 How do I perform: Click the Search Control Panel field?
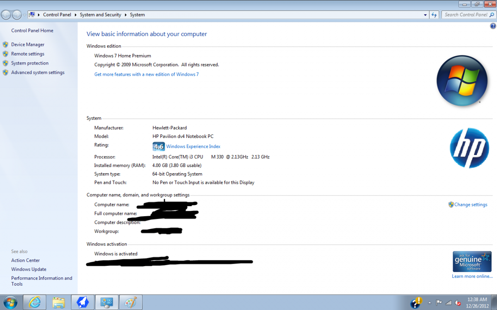pos(465,15)
